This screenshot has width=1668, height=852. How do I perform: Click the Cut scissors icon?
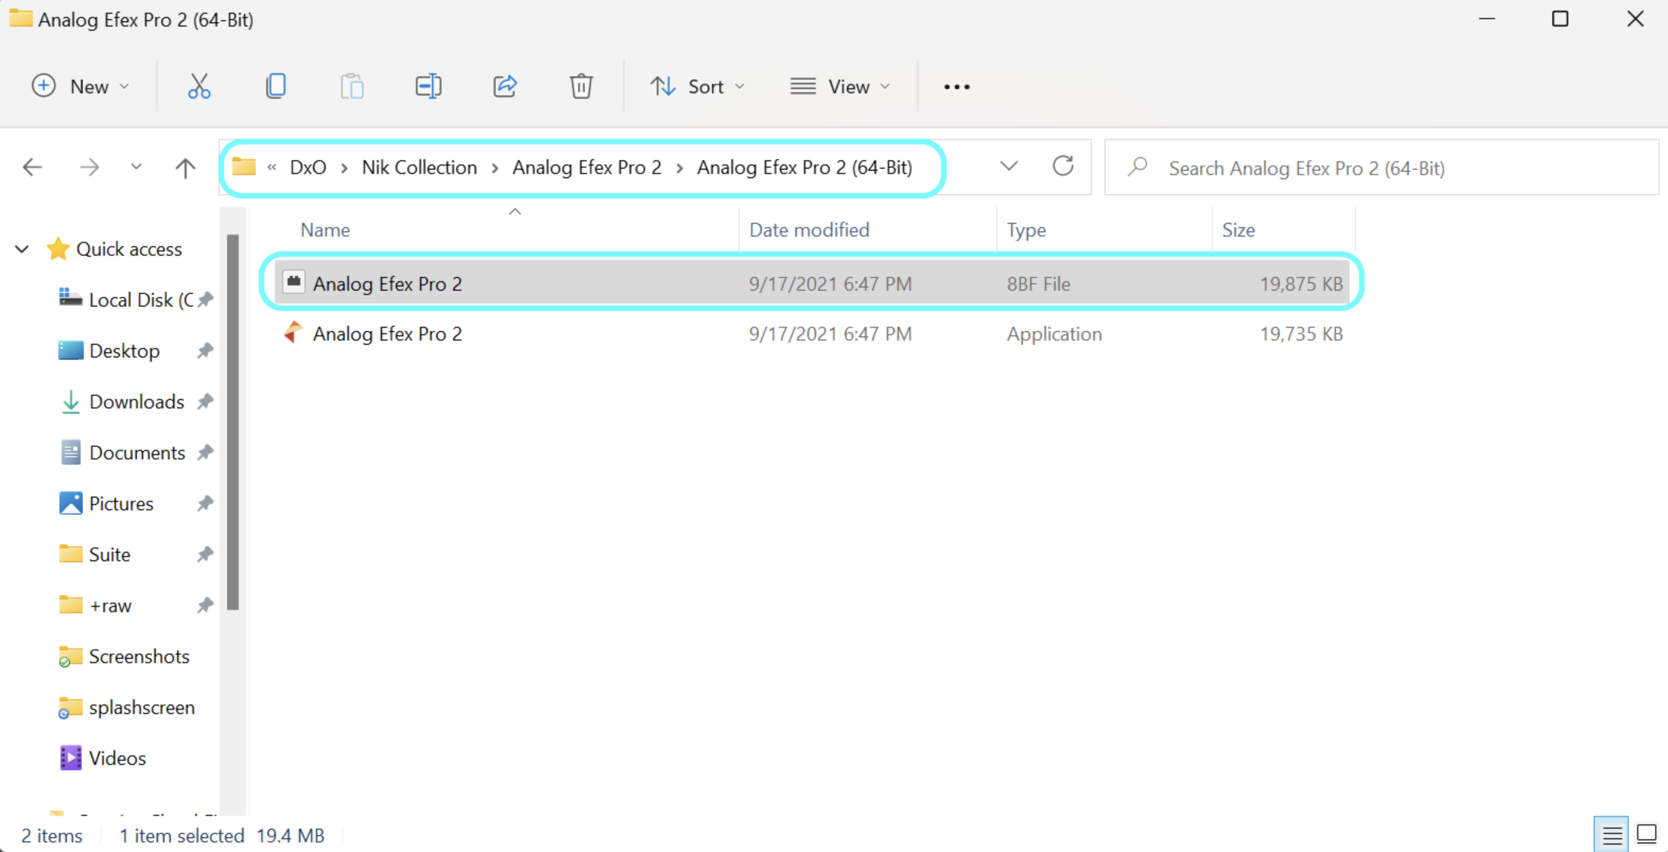click(199, 86)
